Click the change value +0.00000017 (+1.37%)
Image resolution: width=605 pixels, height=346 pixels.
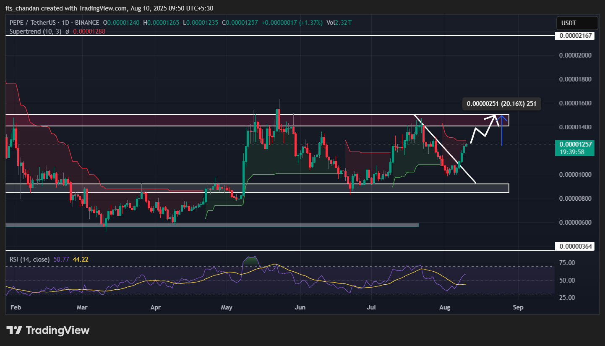tap(292, 23)
